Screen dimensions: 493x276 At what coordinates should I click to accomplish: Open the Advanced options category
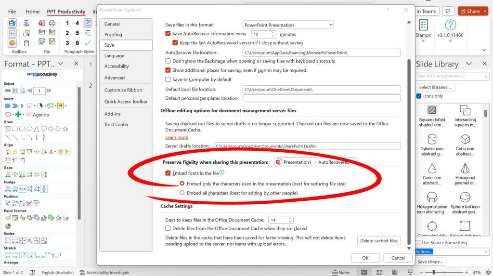[x=126, y=78]
